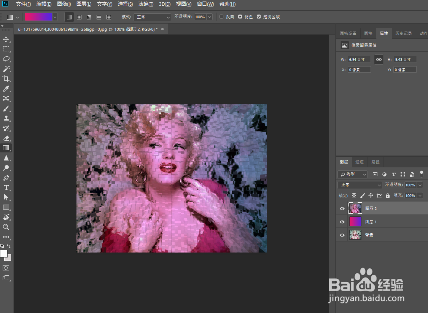Open the 图像(I) menu
The height and width of the screenshot is (313, 428).
64,4
